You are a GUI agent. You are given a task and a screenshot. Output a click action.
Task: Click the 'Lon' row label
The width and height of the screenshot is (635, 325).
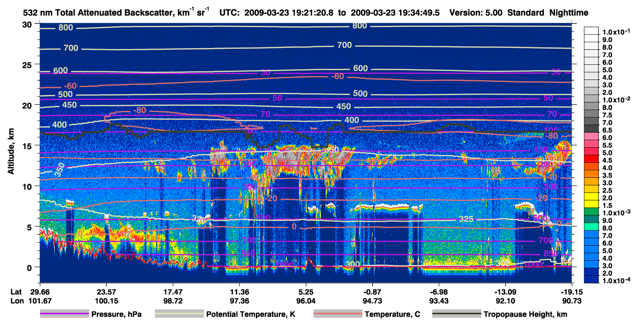pyautogui.click(x=16, y=301)
